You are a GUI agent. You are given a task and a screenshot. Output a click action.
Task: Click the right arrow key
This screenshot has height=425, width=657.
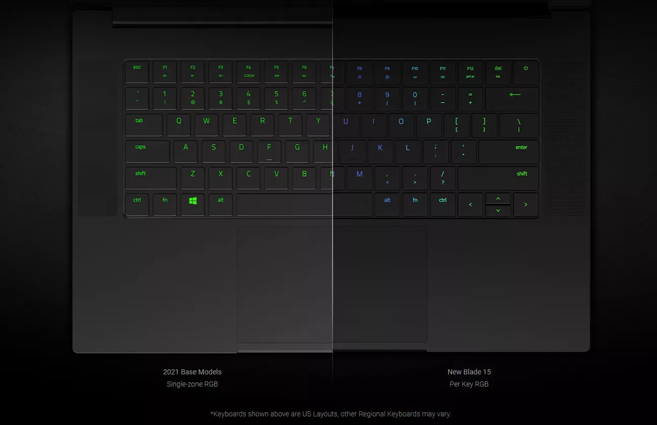click(526, 204)
